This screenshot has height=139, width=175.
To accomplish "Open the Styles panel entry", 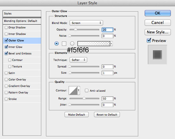I will point(22,14).
